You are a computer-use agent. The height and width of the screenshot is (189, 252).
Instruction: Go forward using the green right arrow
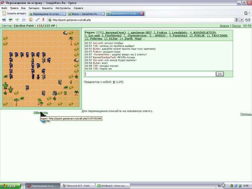tap(17, 20)
